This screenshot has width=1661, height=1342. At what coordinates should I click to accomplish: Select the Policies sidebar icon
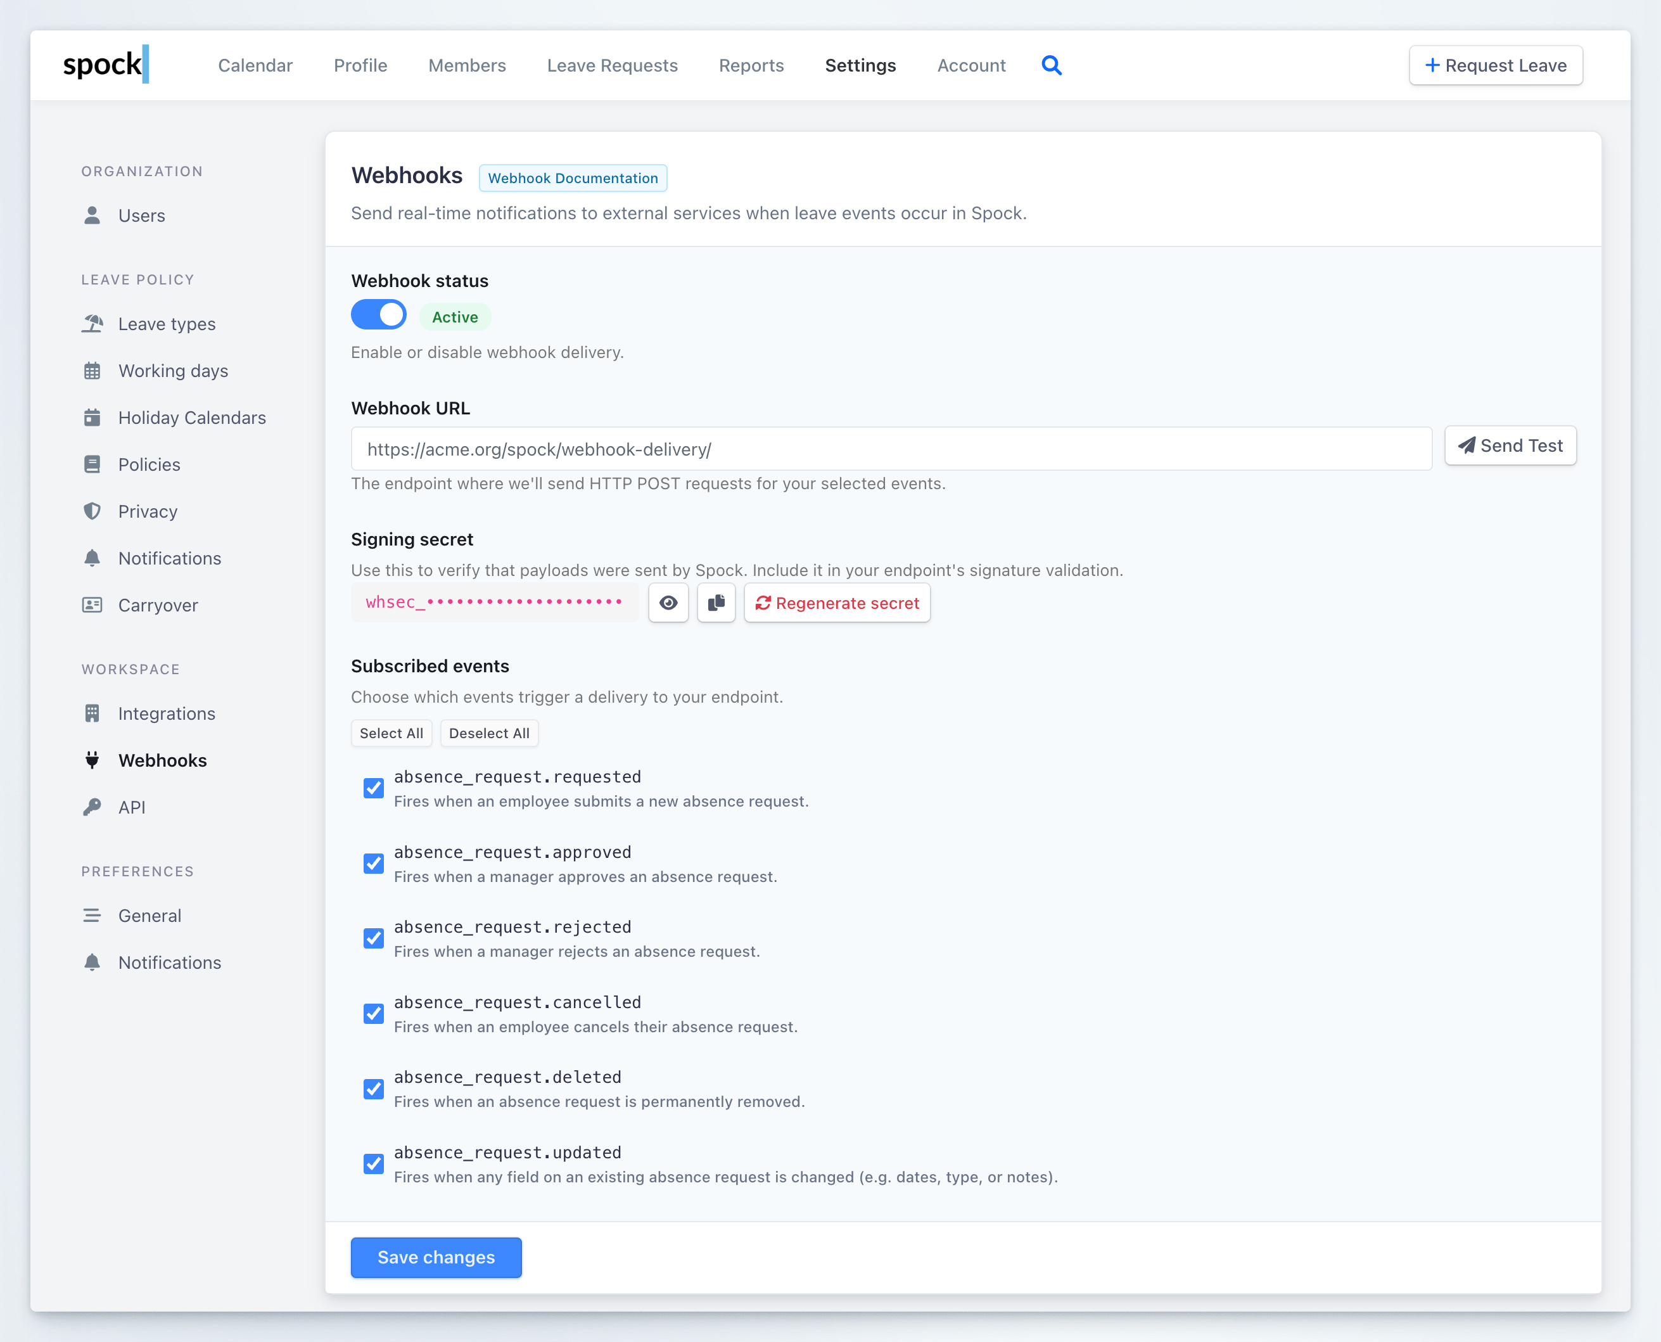(92, 464)
